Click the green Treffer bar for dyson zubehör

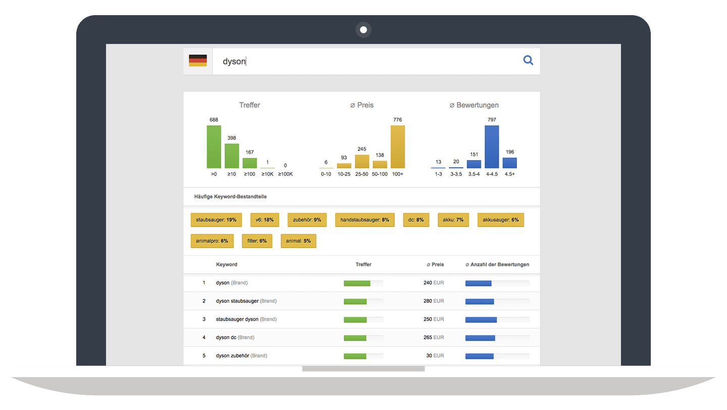(355, 356)
